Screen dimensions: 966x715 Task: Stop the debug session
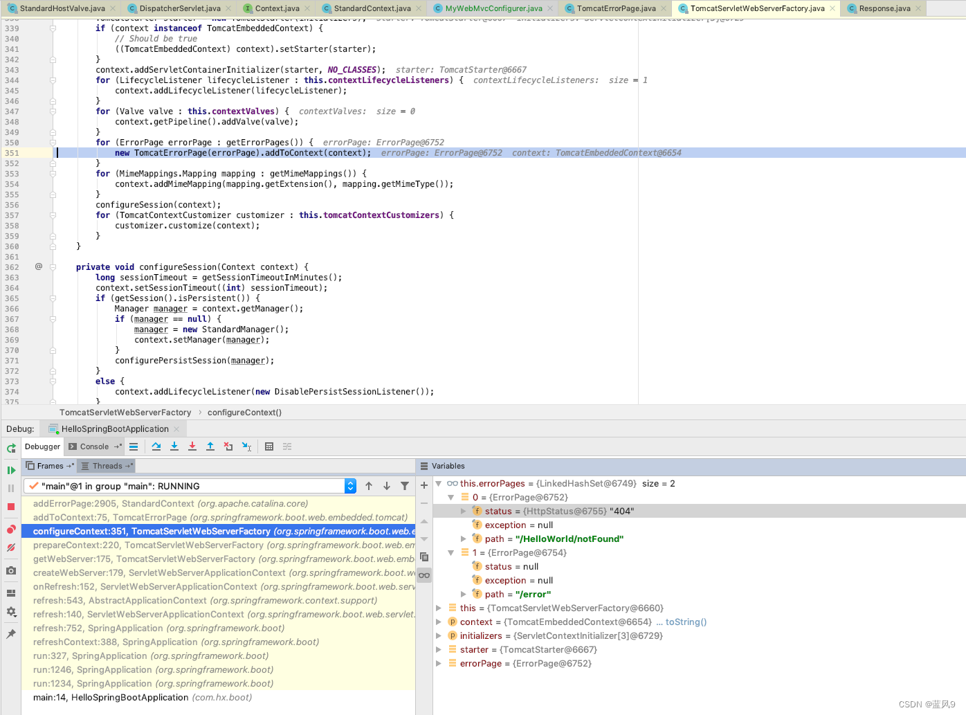(11, 507)
